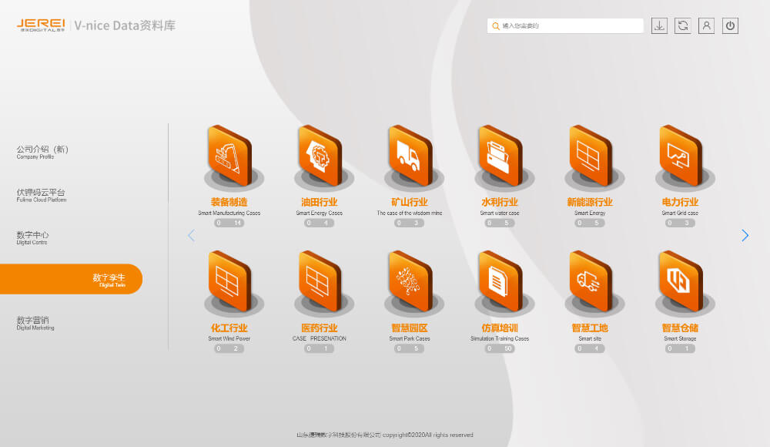
Task: Go back using the left arrow chevron
Action: click(191, 235)
